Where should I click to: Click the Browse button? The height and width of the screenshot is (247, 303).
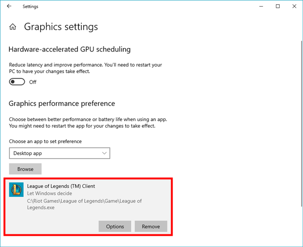(25, 169)
